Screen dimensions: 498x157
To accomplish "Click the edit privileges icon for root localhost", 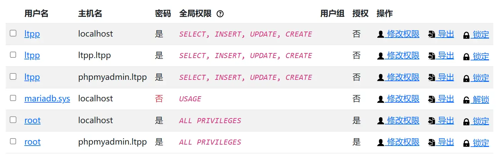I will point(380,121).
